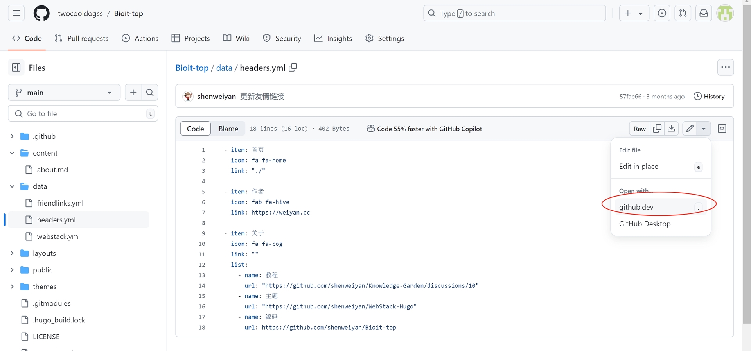Copy file path next to headers.yml
This screenshot has width=751, height=351.
point(293,68)
